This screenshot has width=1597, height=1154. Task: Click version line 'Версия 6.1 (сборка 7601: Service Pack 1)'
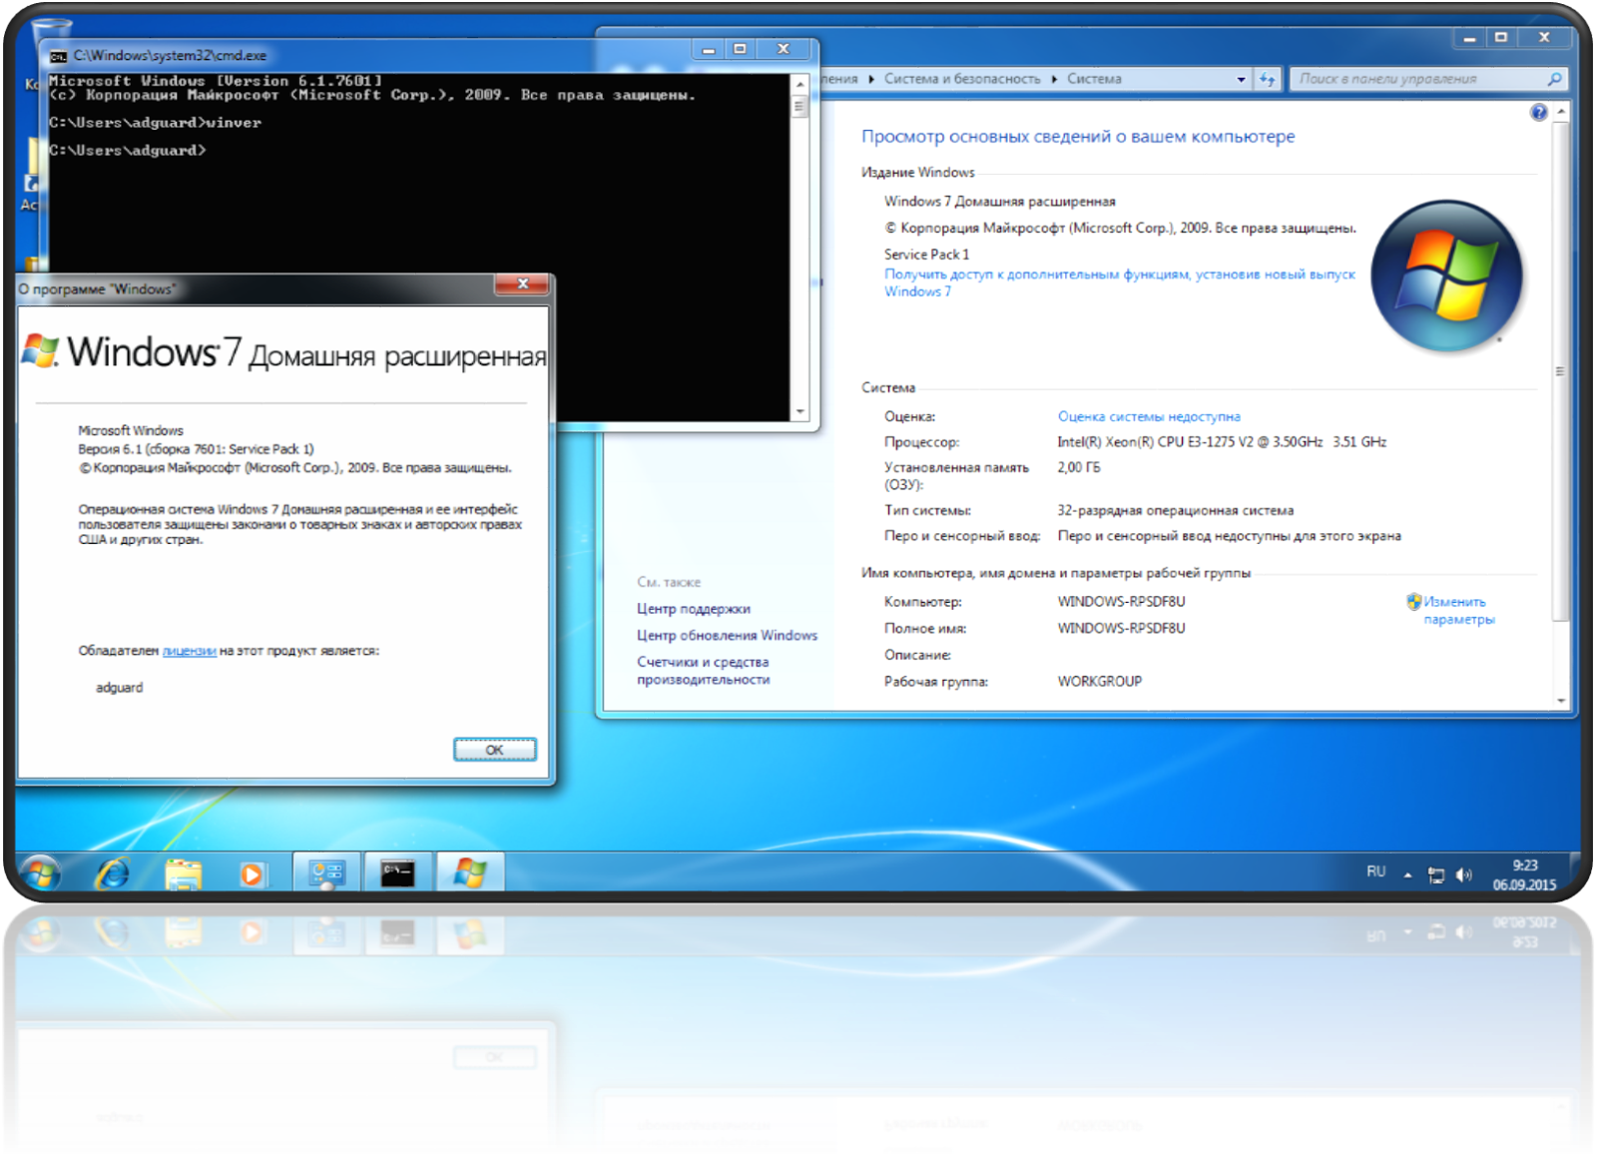[196, 449]
